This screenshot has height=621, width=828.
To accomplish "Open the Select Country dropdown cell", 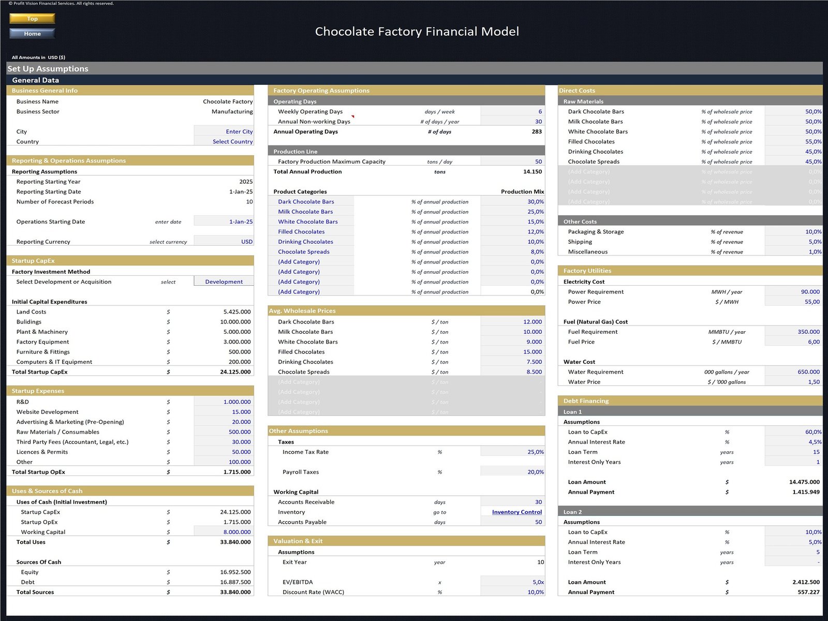I will coord(224,141).
